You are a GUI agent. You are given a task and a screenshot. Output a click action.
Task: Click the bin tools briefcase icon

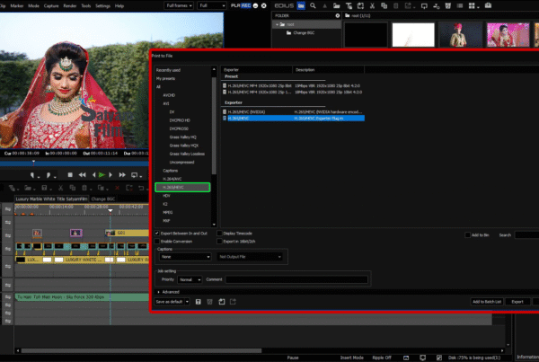coord(488,5)
